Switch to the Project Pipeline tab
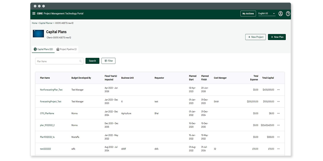Image resolution: width=323 pixels, height=161 pixels. click(x=67, y=49)
